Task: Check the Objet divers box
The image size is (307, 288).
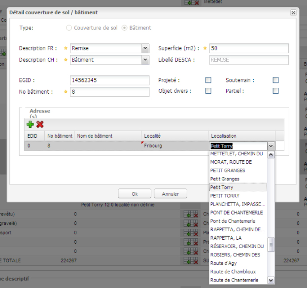Action: tap(208, 91)
